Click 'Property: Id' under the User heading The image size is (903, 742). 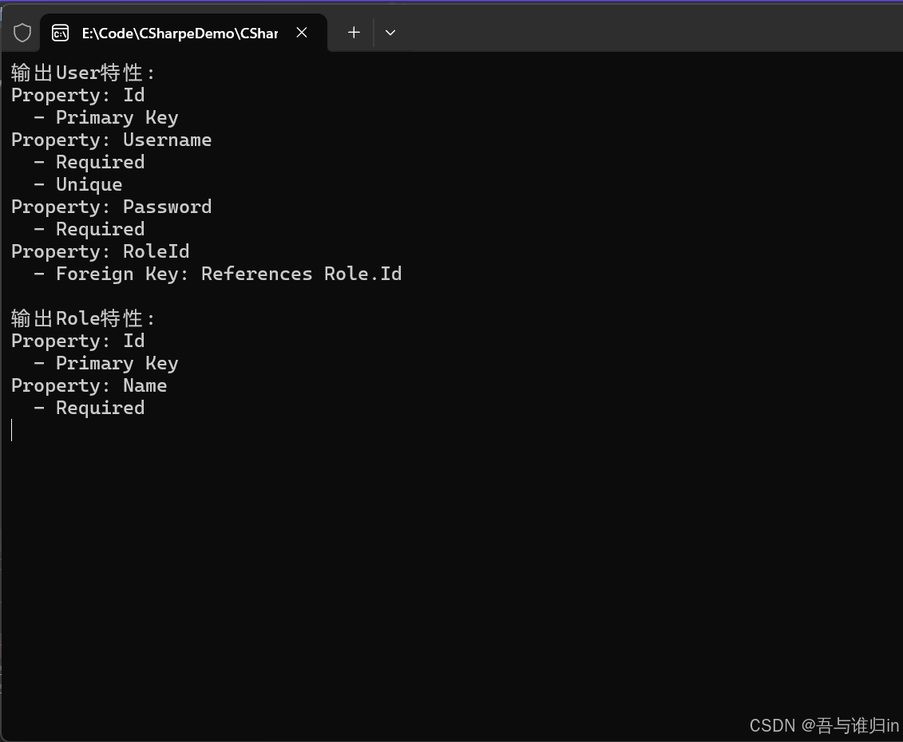[x=77, y=95]
